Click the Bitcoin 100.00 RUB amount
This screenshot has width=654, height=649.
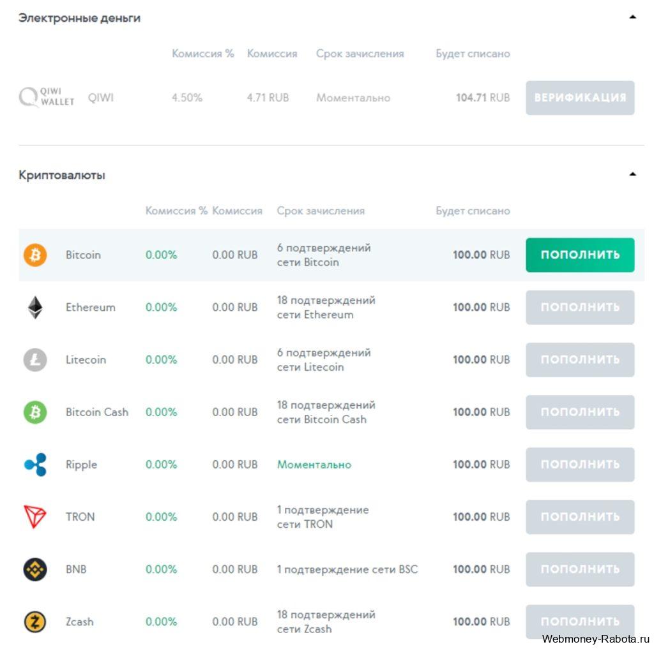coord(482,255)
